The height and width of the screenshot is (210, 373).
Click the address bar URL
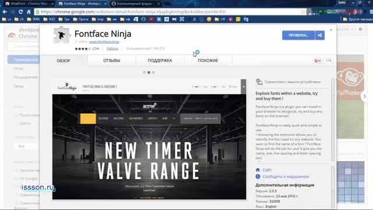pyautogui.click(x=133, y=12)
